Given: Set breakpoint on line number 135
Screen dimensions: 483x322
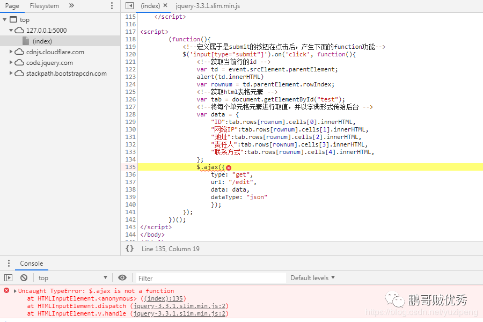Looking at the screenshot, I should point(130,167).
